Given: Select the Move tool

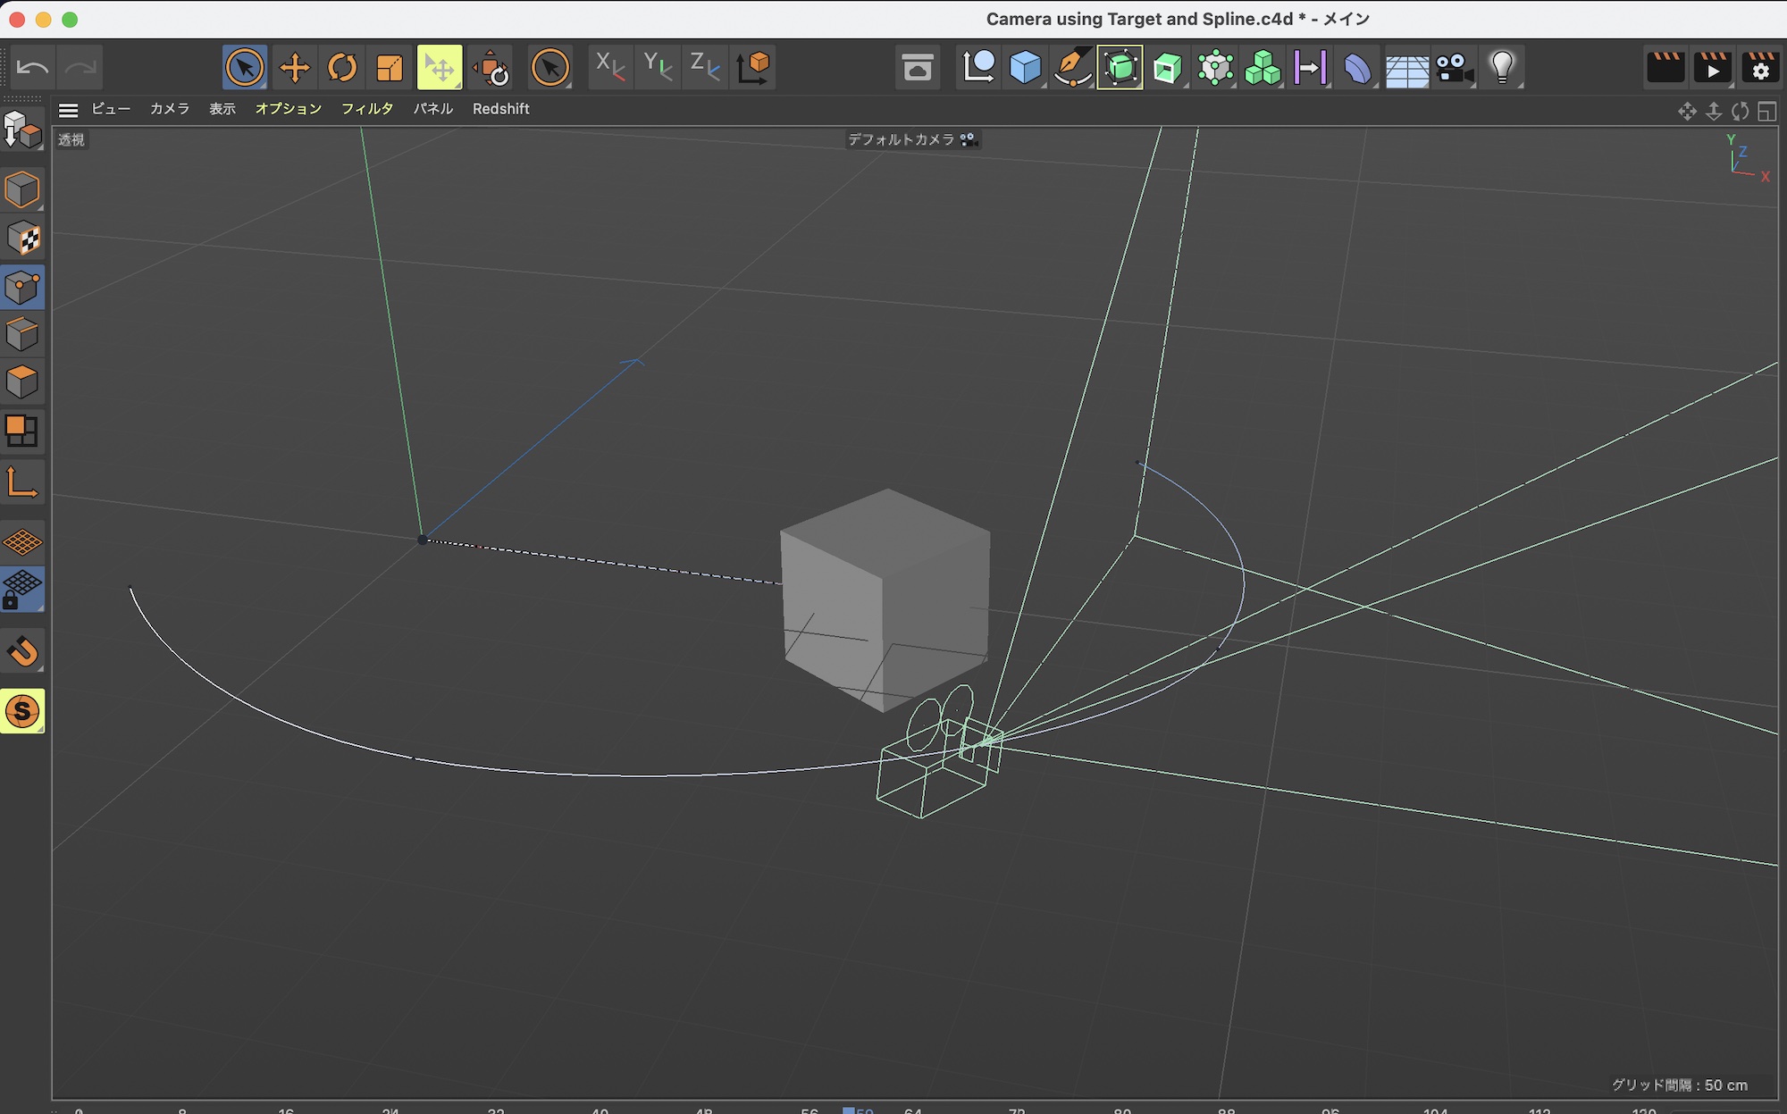Looking at the screenshot, I should click(x=294, y=68).
